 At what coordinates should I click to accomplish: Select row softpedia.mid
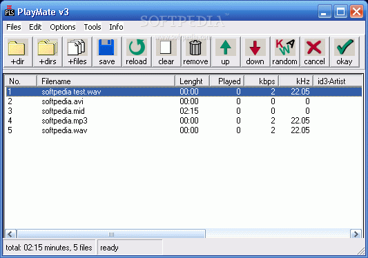(x=184, y=111)
